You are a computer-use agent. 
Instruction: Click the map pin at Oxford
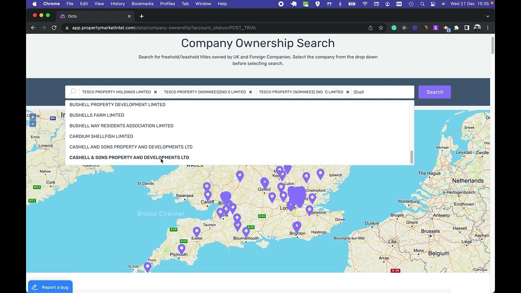click(265, 182)
